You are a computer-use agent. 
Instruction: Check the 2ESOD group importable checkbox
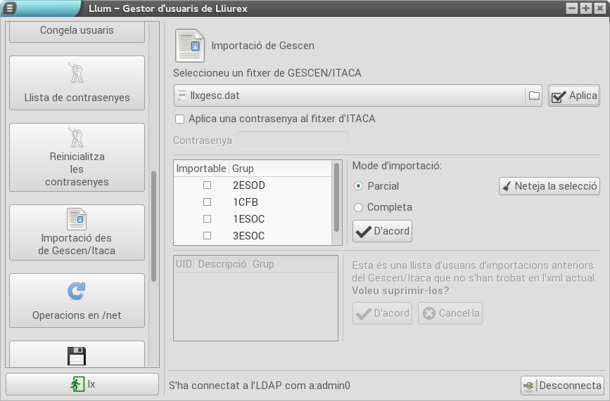(x=207, y=185)
